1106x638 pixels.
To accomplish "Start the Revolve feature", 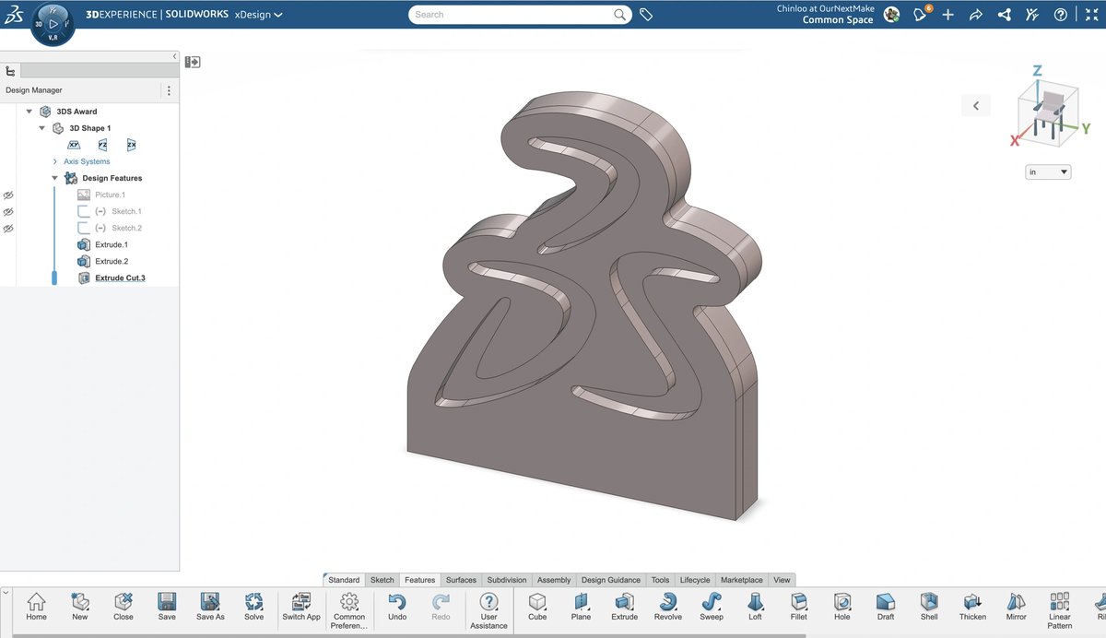I will [668, 607].
